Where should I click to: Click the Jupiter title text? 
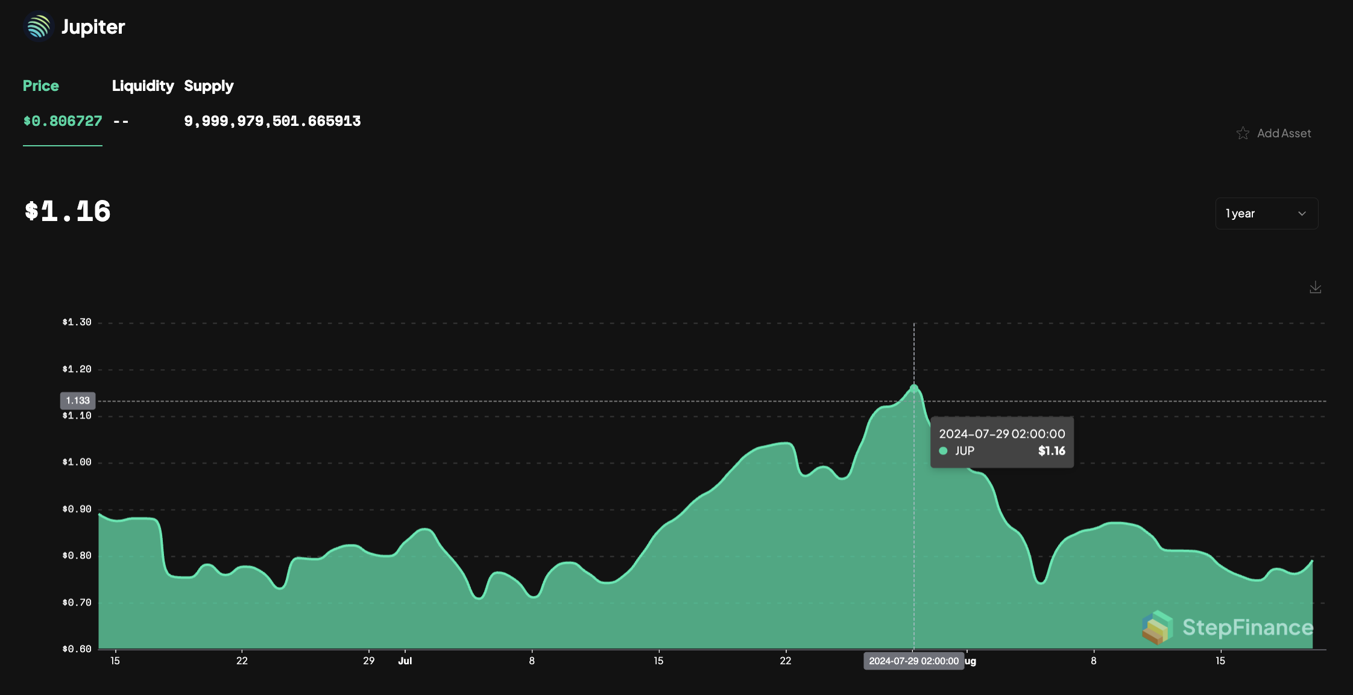point(93,26)
